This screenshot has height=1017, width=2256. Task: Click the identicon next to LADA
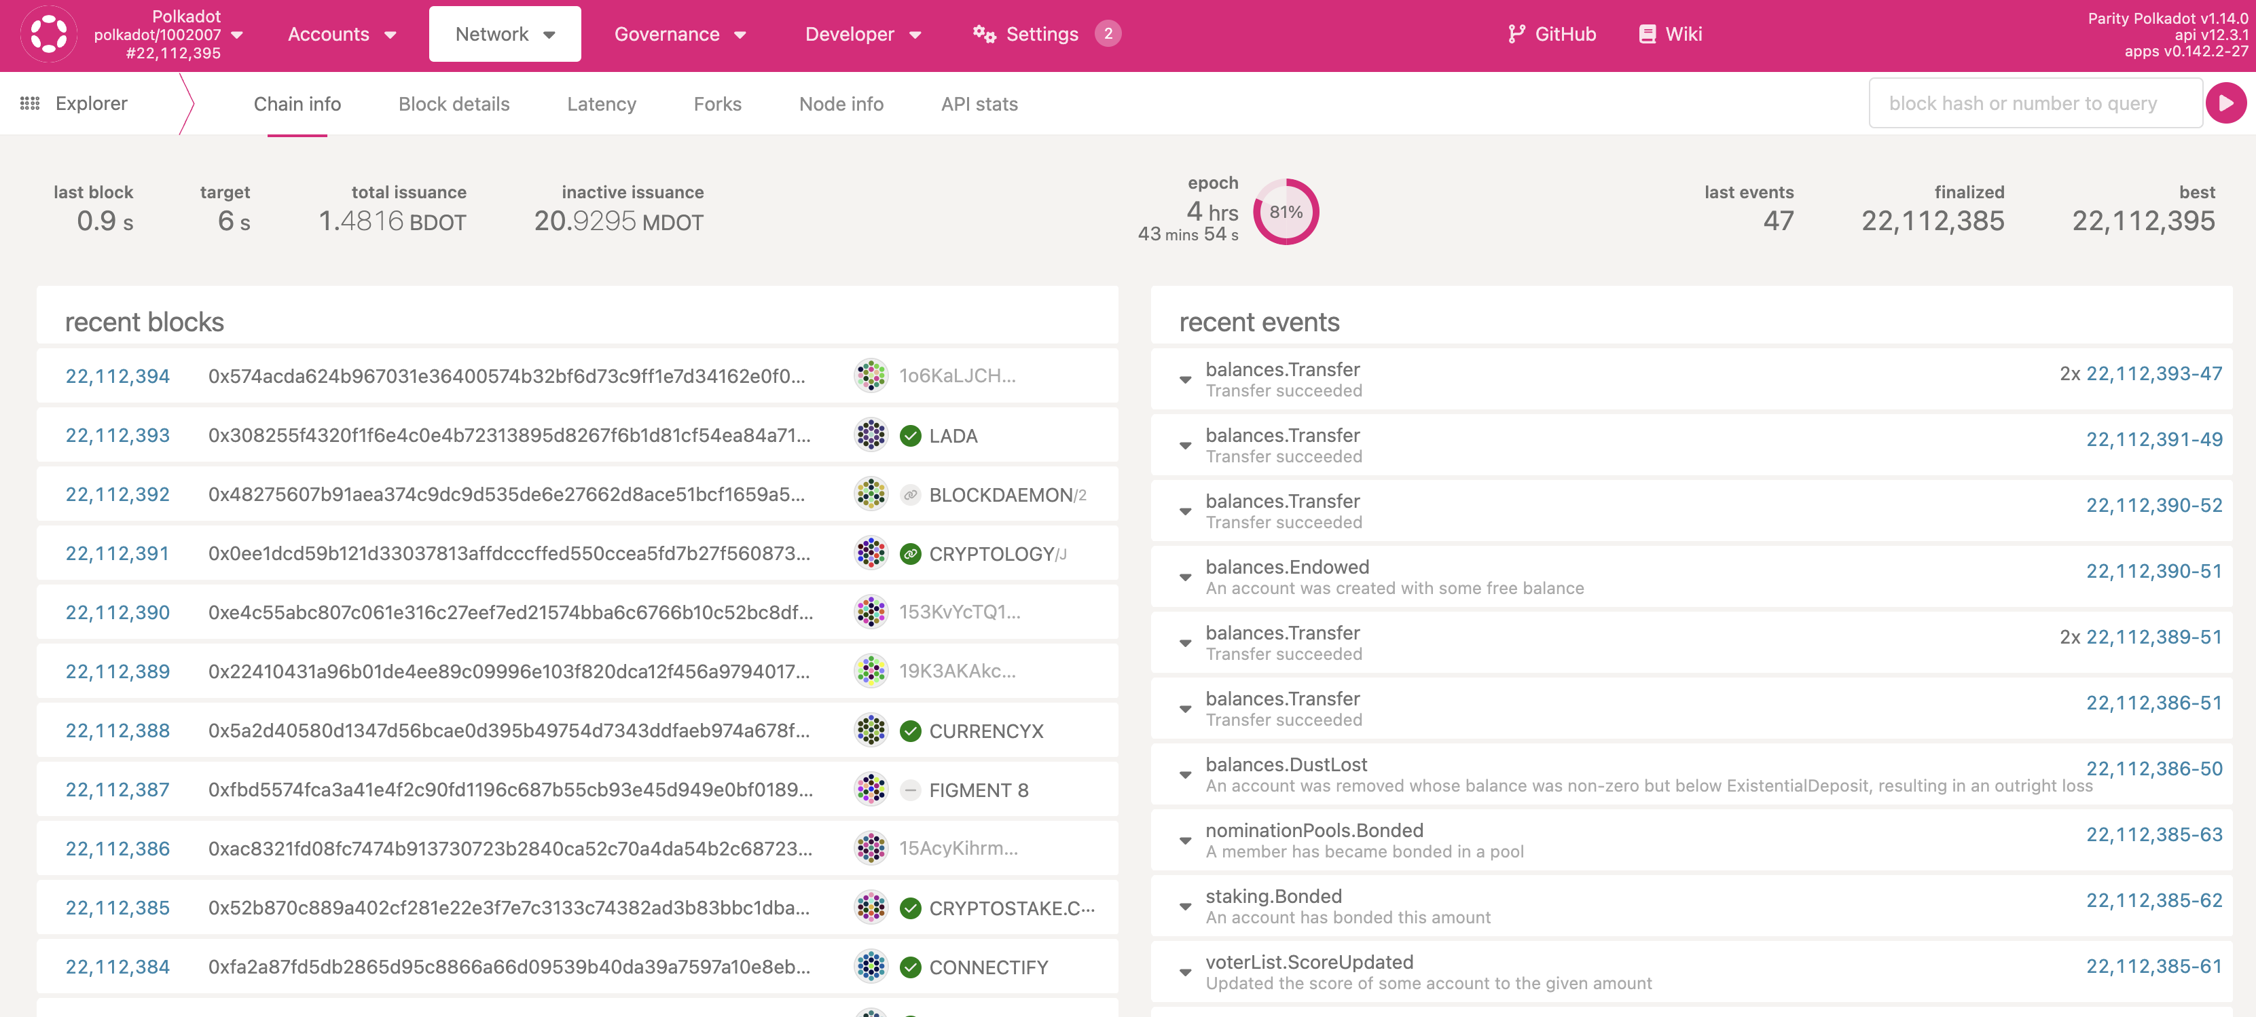pos(871,435)
